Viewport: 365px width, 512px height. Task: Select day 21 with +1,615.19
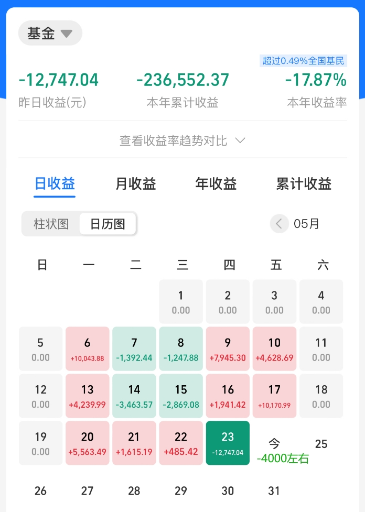pyautogui.click(x=134, y=443)
